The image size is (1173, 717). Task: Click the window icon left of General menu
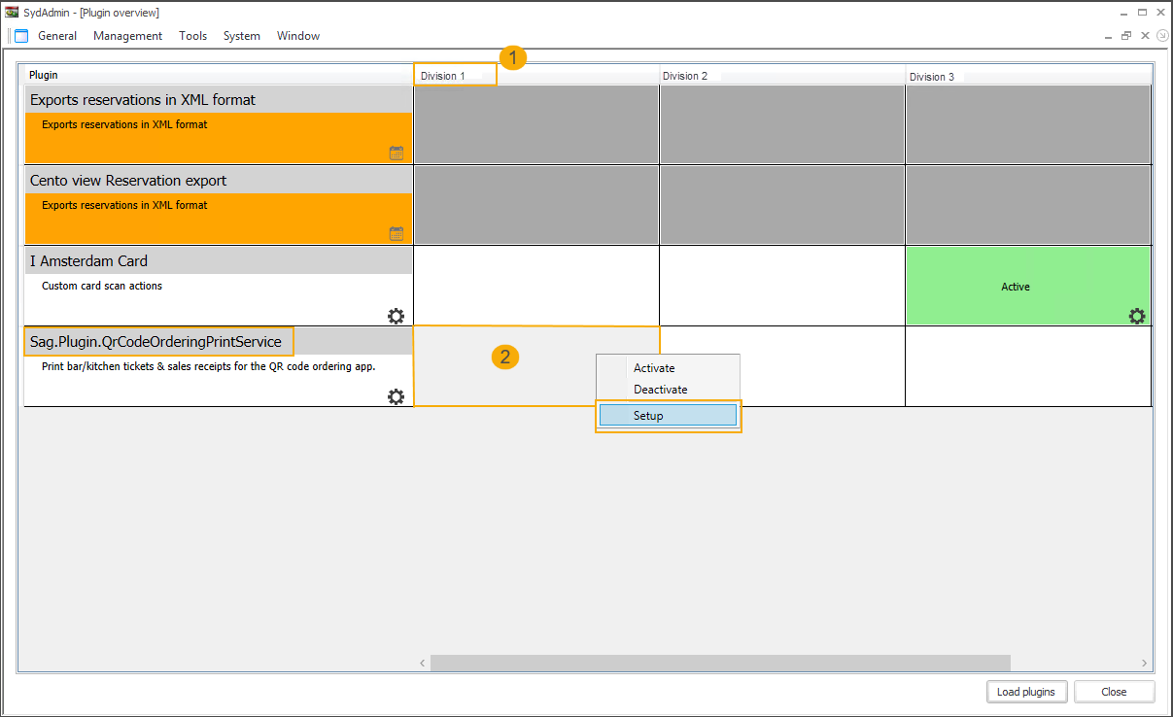coord(21,36)
